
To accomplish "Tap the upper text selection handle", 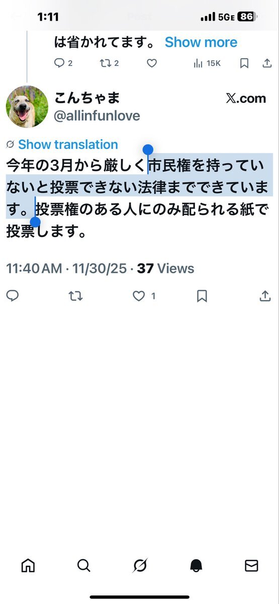I will pyautogui.click(x=148, y=149).
